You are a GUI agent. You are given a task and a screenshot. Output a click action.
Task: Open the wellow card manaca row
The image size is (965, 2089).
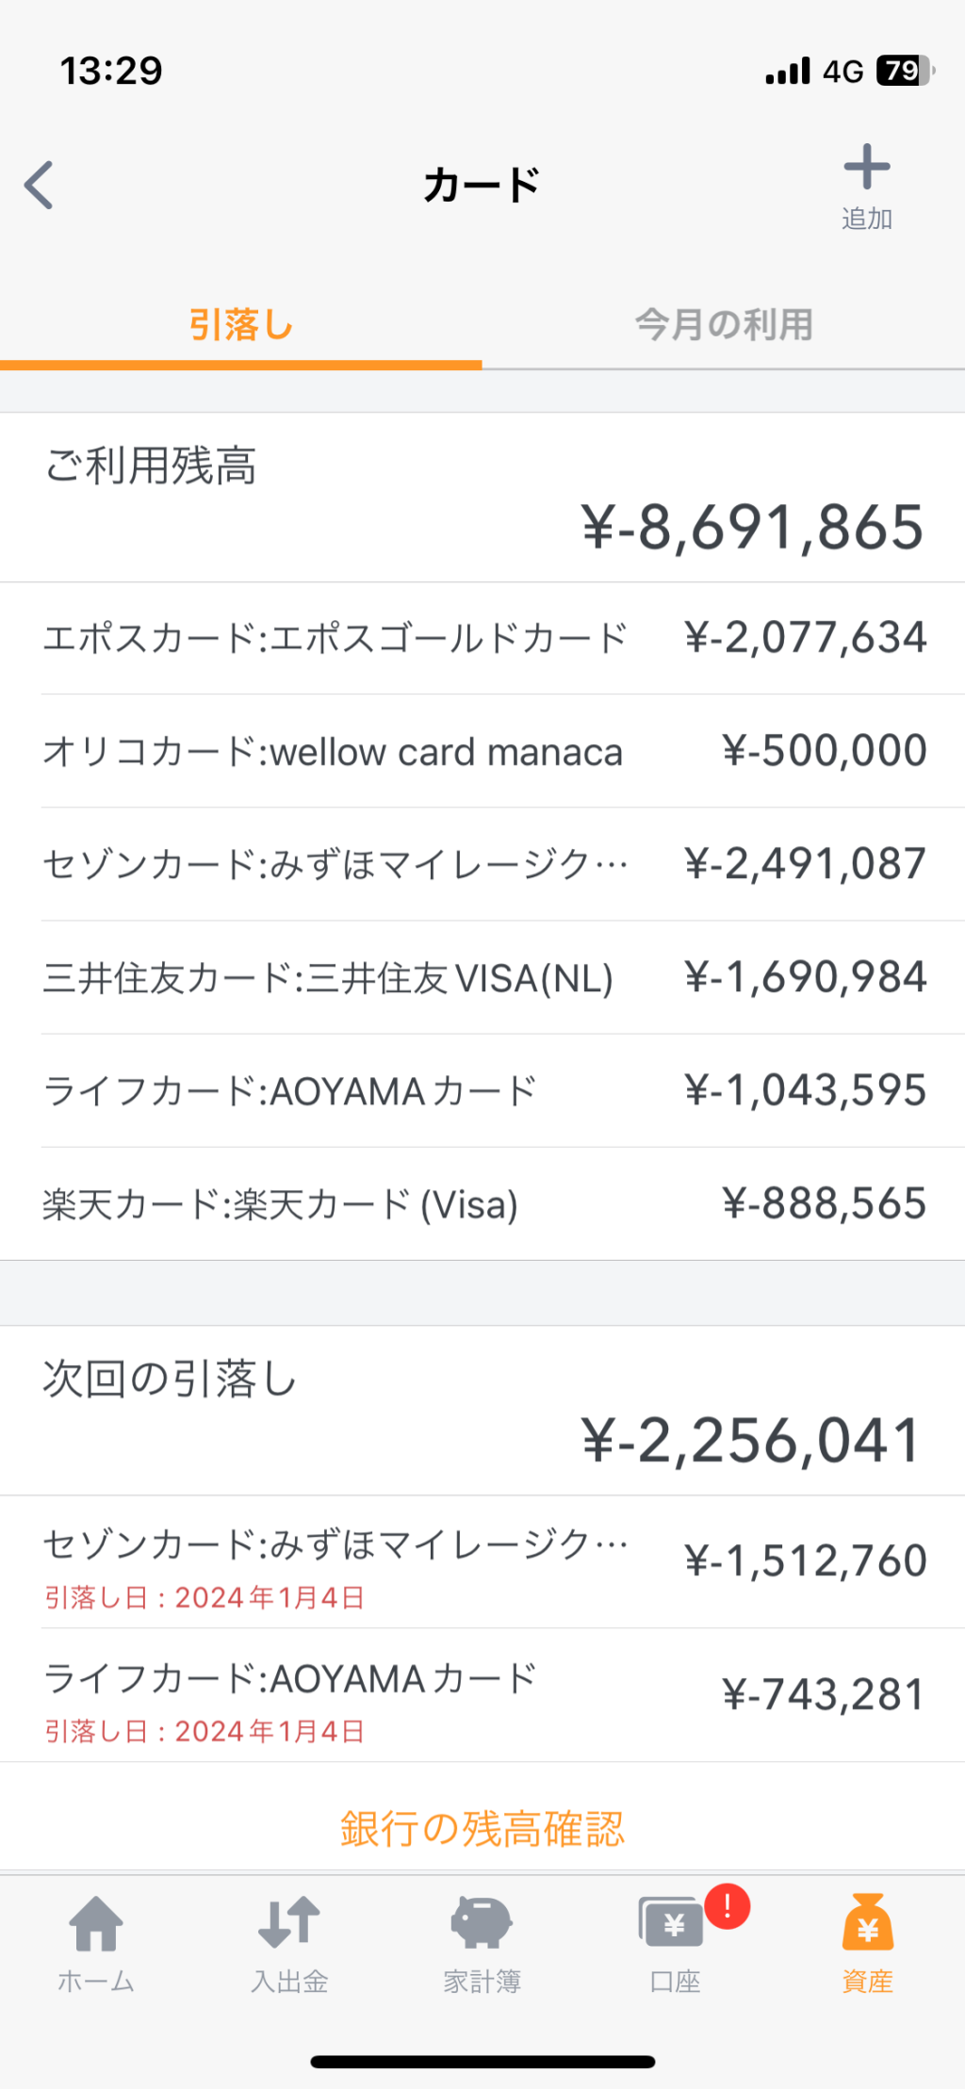[482, 751]
